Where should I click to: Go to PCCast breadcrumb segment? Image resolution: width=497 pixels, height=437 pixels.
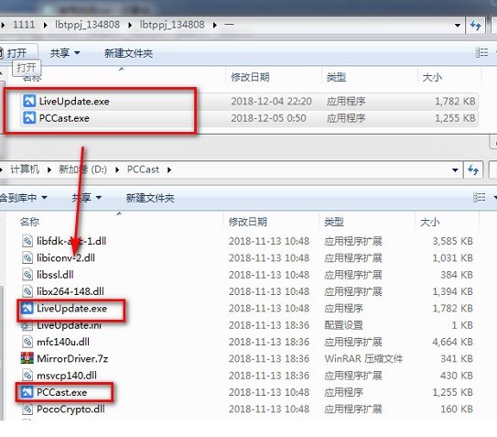click(x=143, y=169)
